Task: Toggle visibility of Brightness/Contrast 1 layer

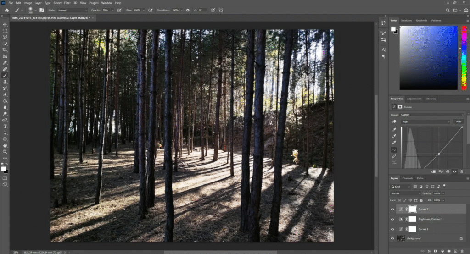Action: coord(392,219)
